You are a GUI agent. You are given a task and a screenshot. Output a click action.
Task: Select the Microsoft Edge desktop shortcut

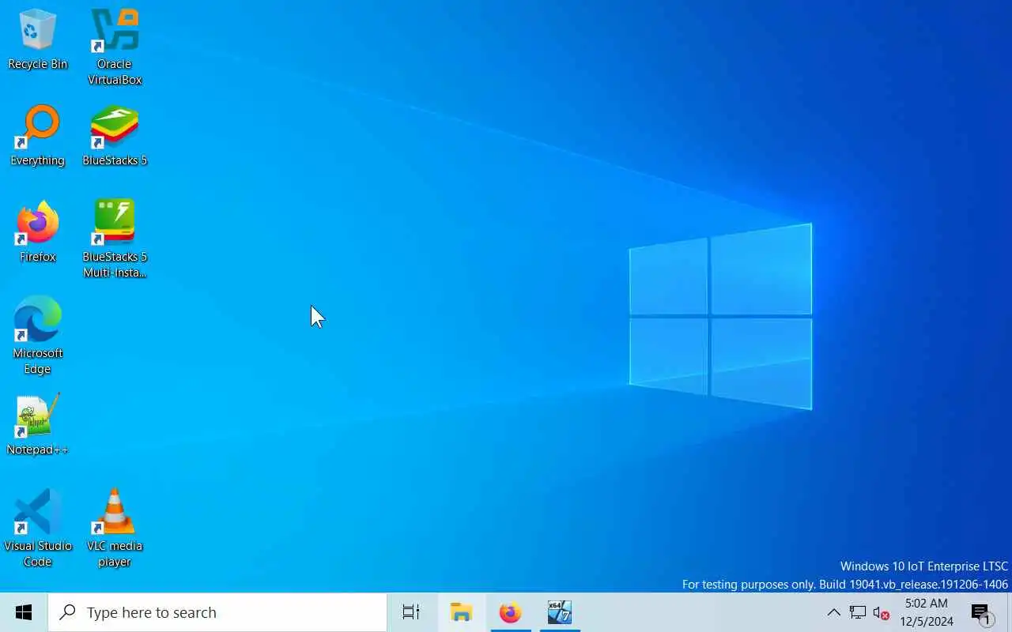pyautogui.click(x=37, y=335)
